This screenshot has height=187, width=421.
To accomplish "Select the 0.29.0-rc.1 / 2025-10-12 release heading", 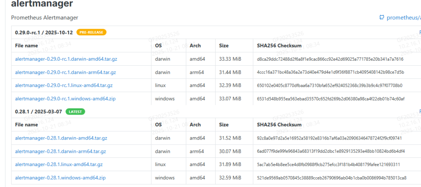I will pos(44,32).
